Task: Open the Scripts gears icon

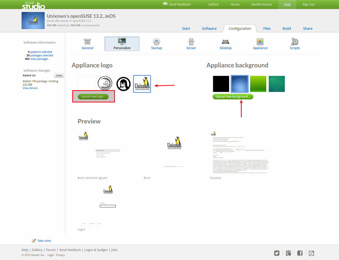Action: (295, 42)
